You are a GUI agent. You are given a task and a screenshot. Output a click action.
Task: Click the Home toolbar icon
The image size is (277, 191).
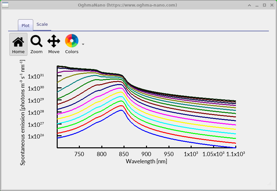18,44
